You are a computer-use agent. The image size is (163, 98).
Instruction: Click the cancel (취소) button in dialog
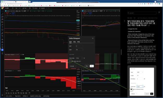click(87, 66)
